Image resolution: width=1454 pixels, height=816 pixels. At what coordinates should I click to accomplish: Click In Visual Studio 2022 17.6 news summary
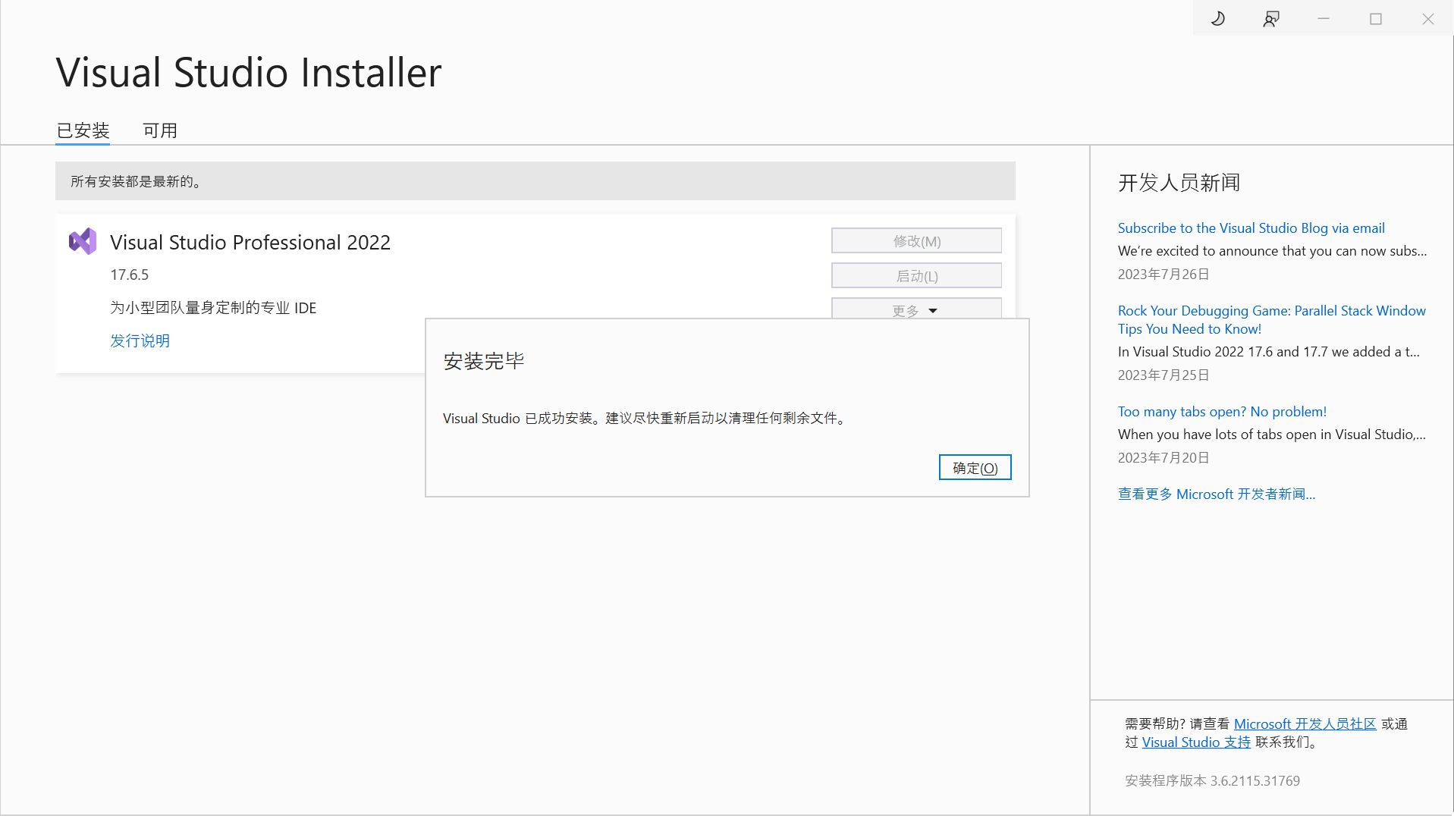point(1268,352)
